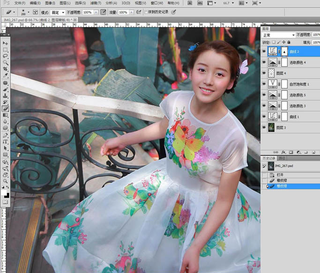Enable airbrush mode in options bar
The image size is (320, 273).
pyautogui.click(x=139, y=12)
